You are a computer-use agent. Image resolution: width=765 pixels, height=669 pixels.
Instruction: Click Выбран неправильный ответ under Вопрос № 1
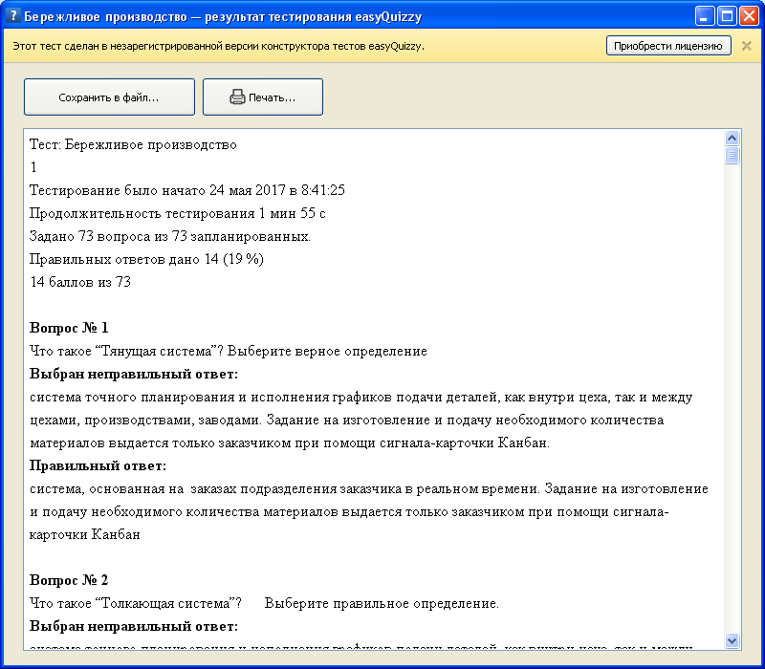point(134,374)
